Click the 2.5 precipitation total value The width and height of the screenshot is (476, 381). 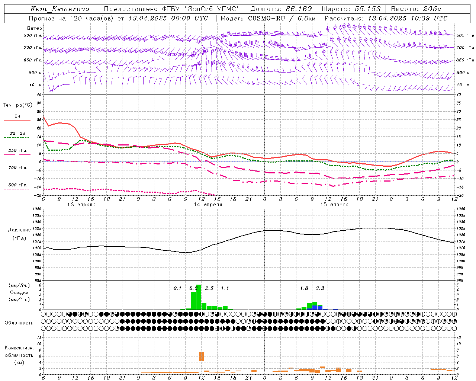tap(209, 288)
